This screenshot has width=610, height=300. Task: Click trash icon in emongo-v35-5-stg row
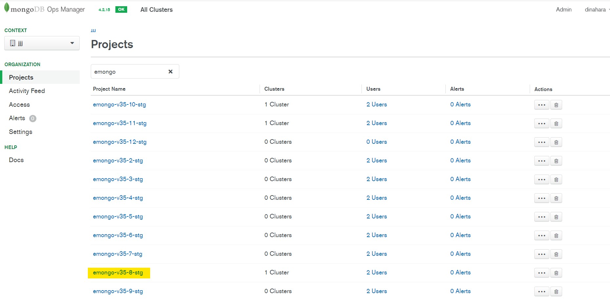[556, 217]
